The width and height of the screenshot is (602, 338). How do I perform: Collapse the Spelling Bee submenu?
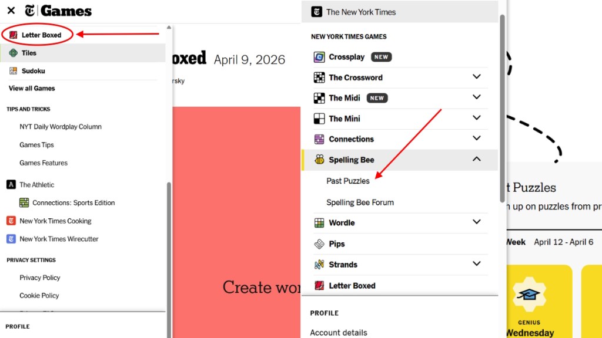click(476, 159)
